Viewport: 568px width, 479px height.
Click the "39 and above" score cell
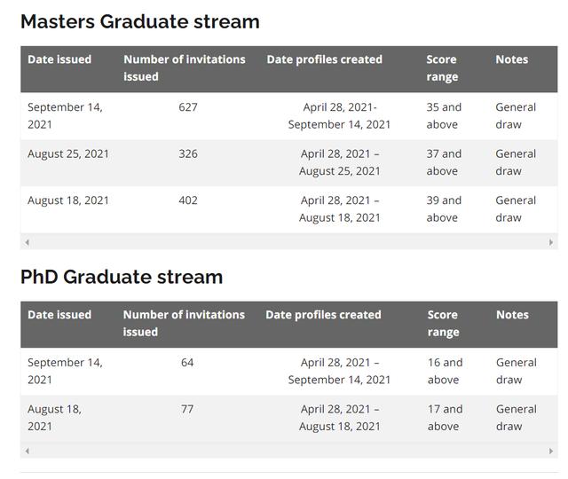pos(444,209)
